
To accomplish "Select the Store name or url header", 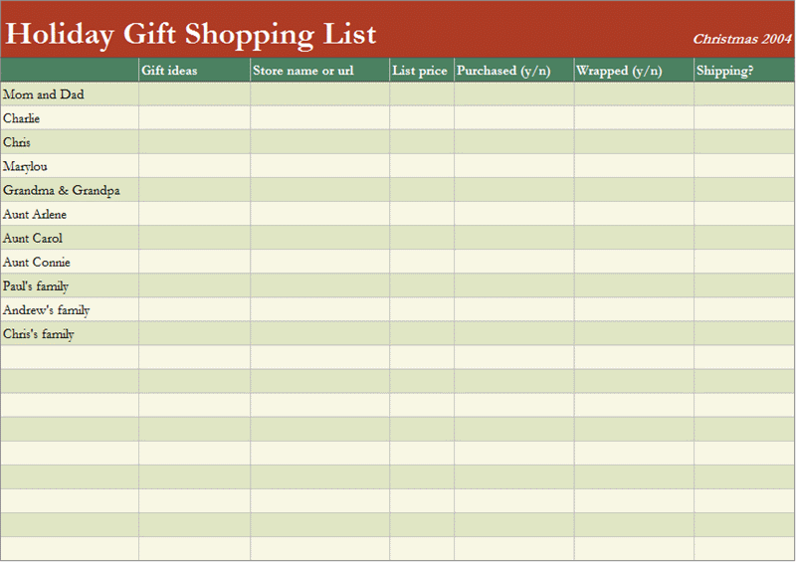I will pos(319,71).
